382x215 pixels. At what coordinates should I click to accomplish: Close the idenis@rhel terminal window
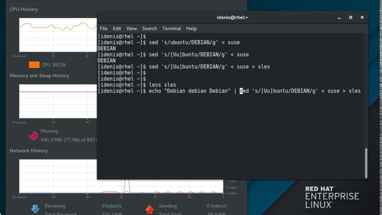point(362,17)
